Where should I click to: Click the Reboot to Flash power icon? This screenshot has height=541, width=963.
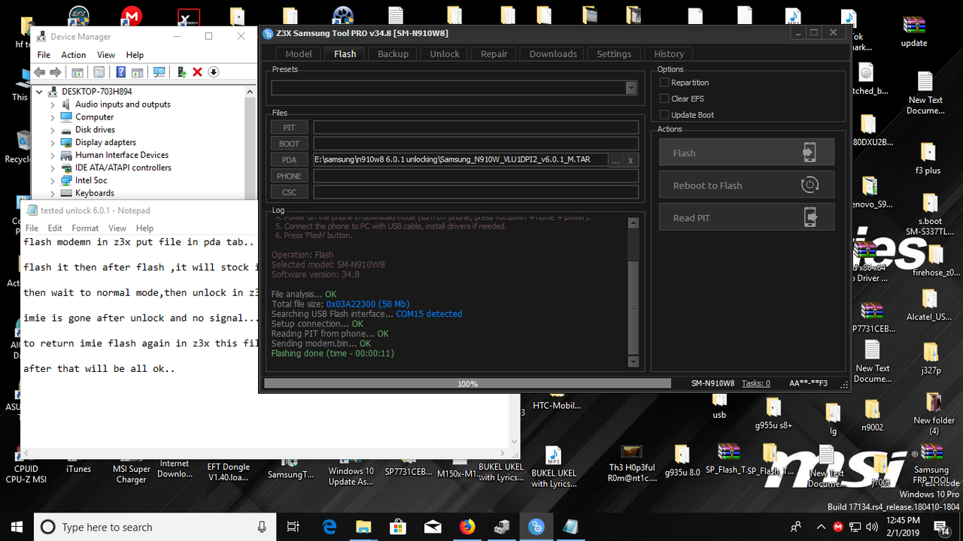(809, 185)
